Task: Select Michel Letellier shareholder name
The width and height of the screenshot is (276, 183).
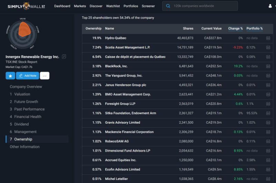Action: [x=116, y=179]
